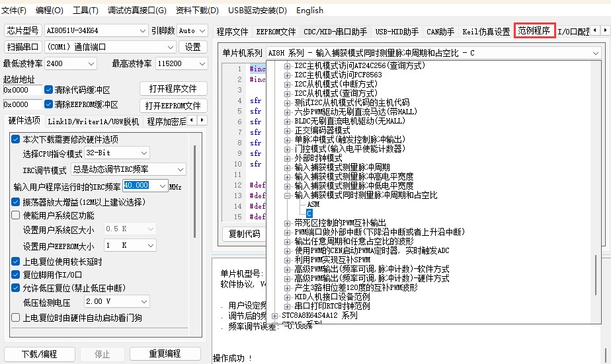Expand the 带死区控制的PWM互补输出 node
Screen dimensions: 611x364
(287, 223)
